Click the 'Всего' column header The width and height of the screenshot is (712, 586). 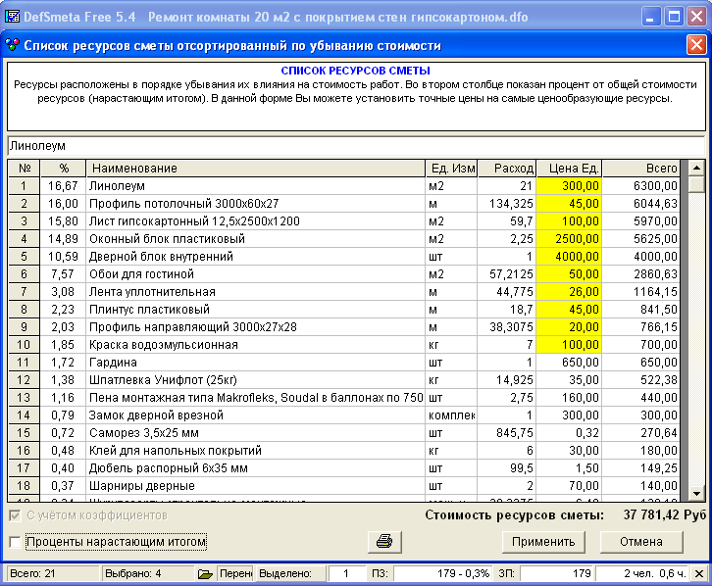644,169
